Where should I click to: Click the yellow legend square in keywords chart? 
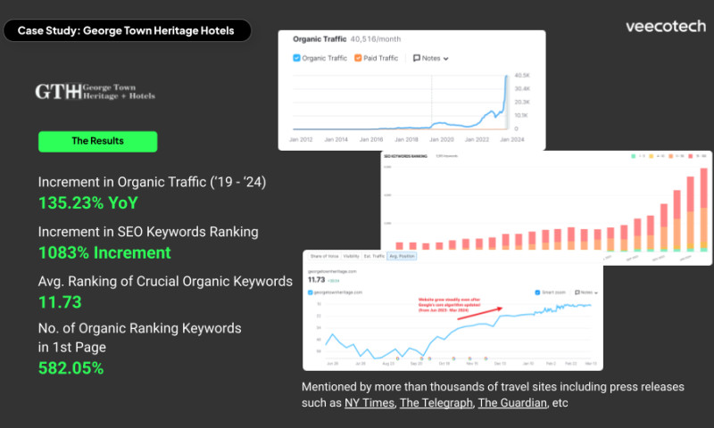[x=652, y=156]
